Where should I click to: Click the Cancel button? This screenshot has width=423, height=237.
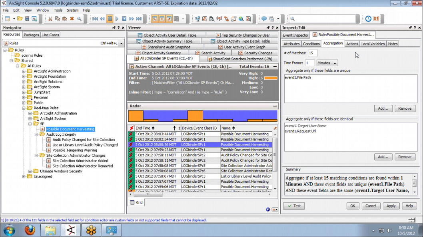click(x=371, y=206)
